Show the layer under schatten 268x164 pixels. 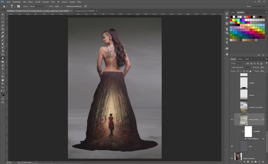point(232,95)
